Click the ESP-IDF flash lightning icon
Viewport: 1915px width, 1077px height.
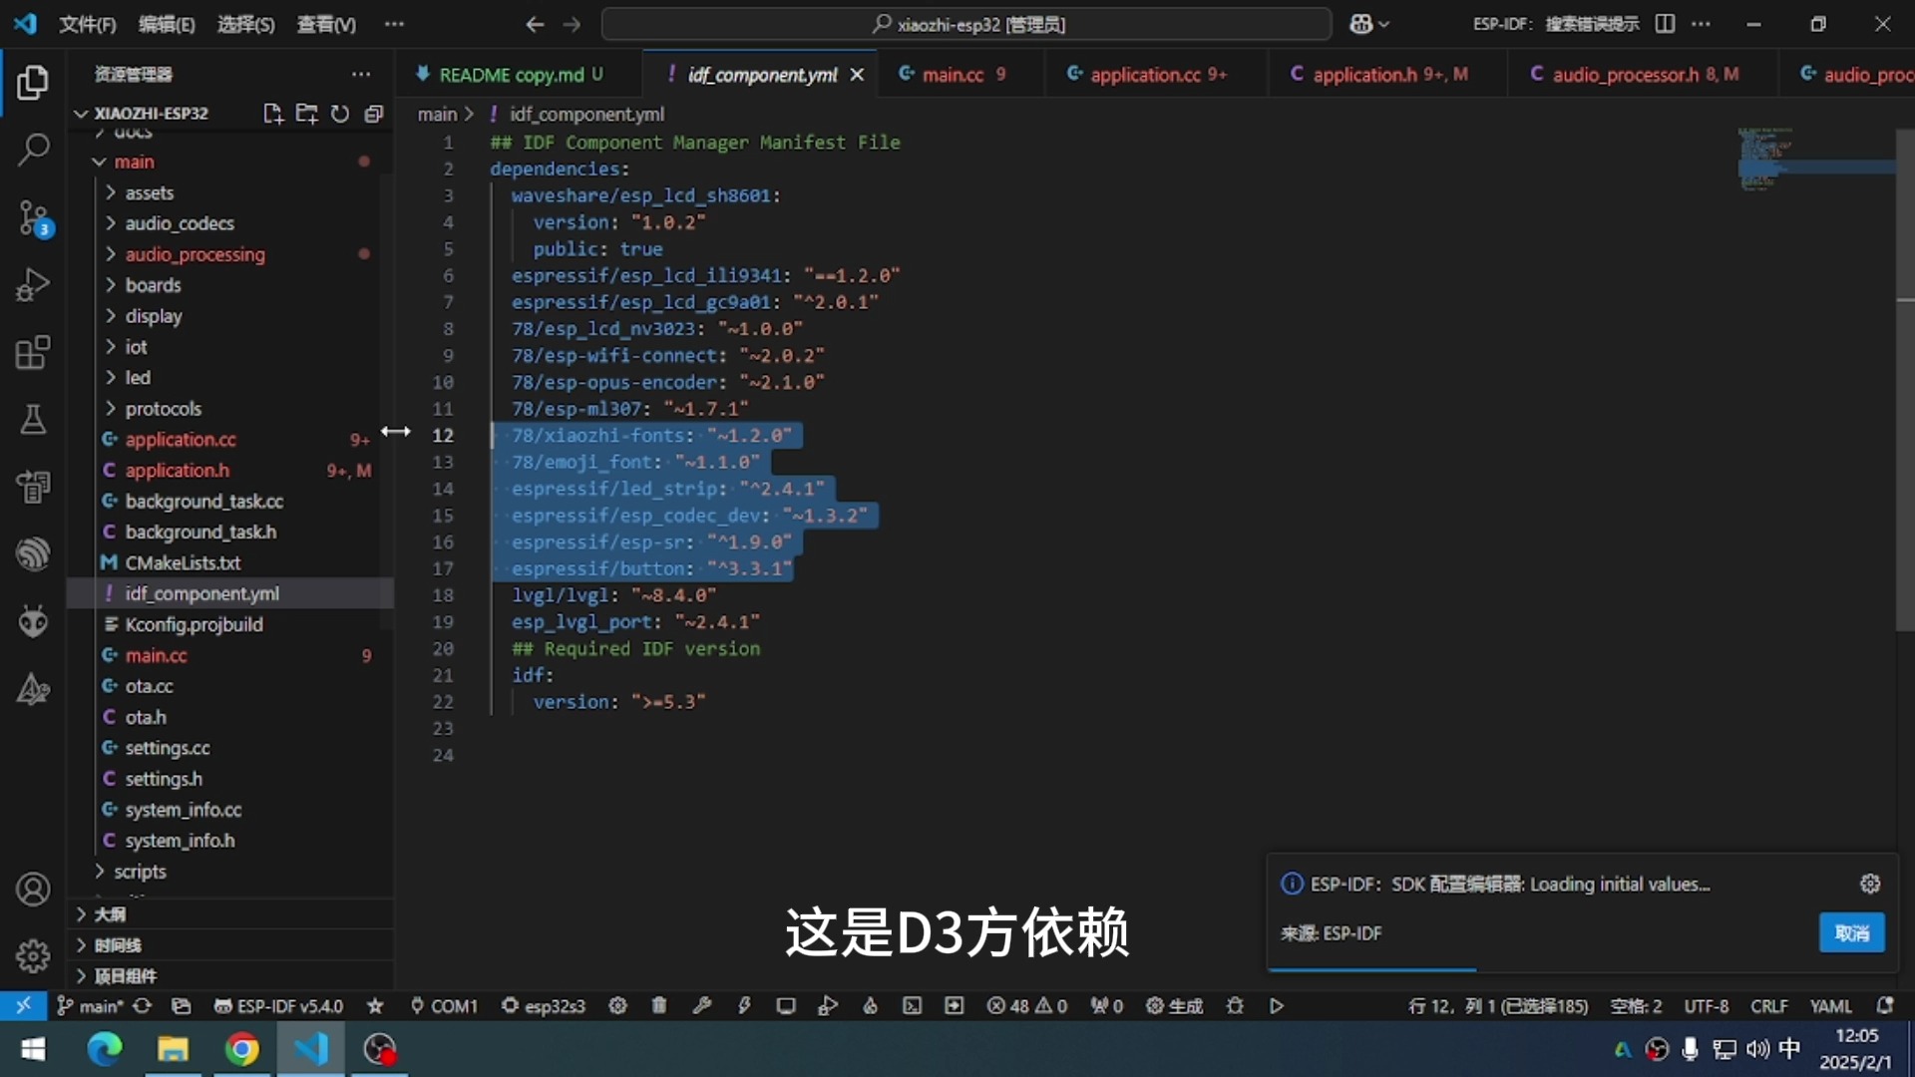[x=744, y=1005]
